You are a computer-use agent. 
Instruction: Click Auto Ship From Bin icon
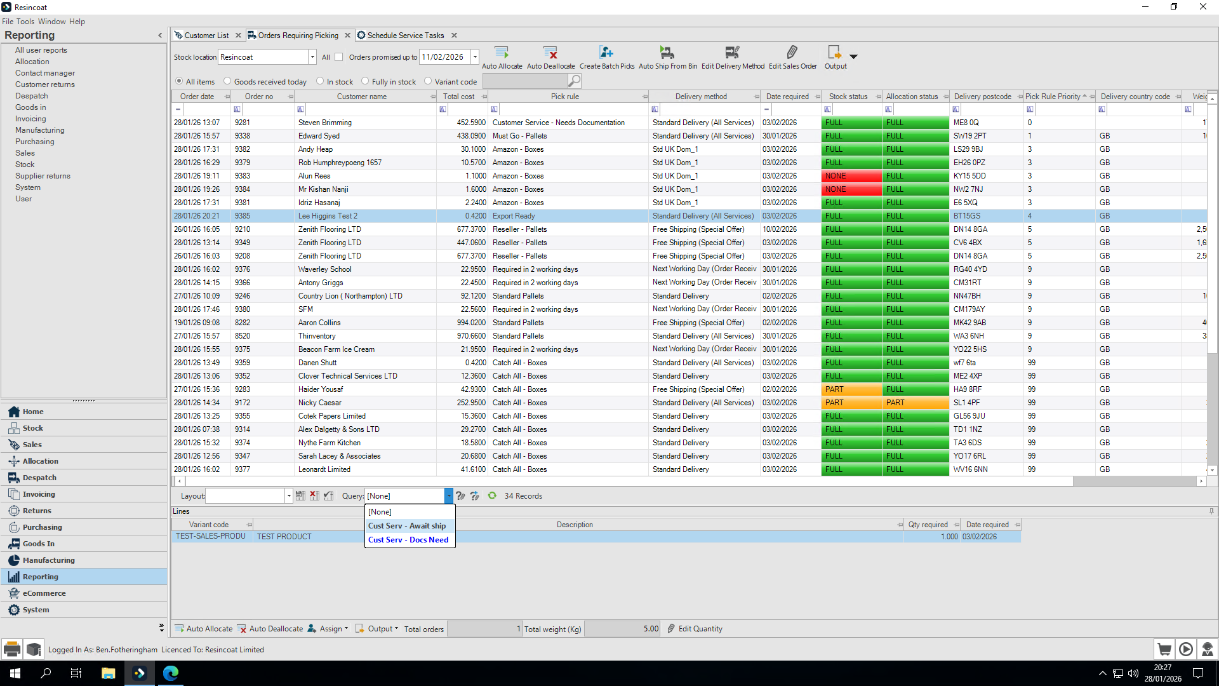click(667, 52)
